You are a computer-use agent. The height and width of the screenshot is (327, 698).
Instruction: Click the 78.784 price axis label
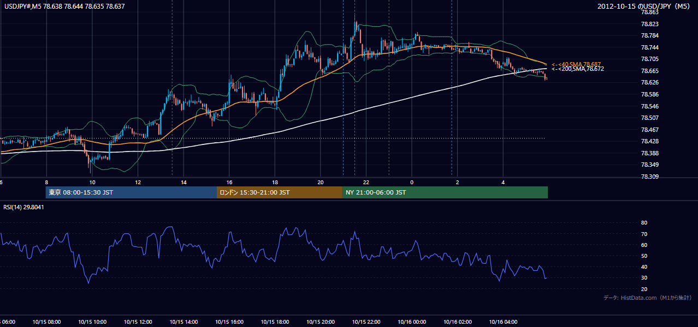click(650, 36)
